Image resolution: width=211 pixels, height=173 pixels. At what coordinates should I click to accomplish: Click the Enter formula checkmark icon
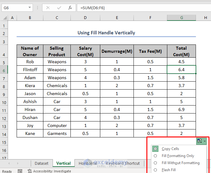click(x=59, y=8)
